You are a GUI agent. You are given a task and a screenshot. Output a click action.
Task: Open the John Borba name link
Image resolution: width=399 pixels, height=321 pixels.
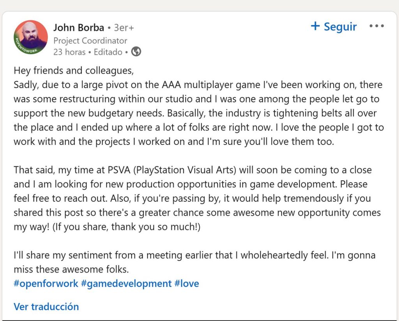pos(79,28)
